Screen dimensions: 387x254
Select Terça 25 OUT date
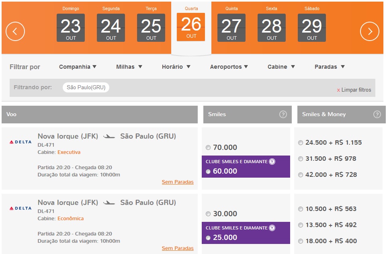(151, 28)
